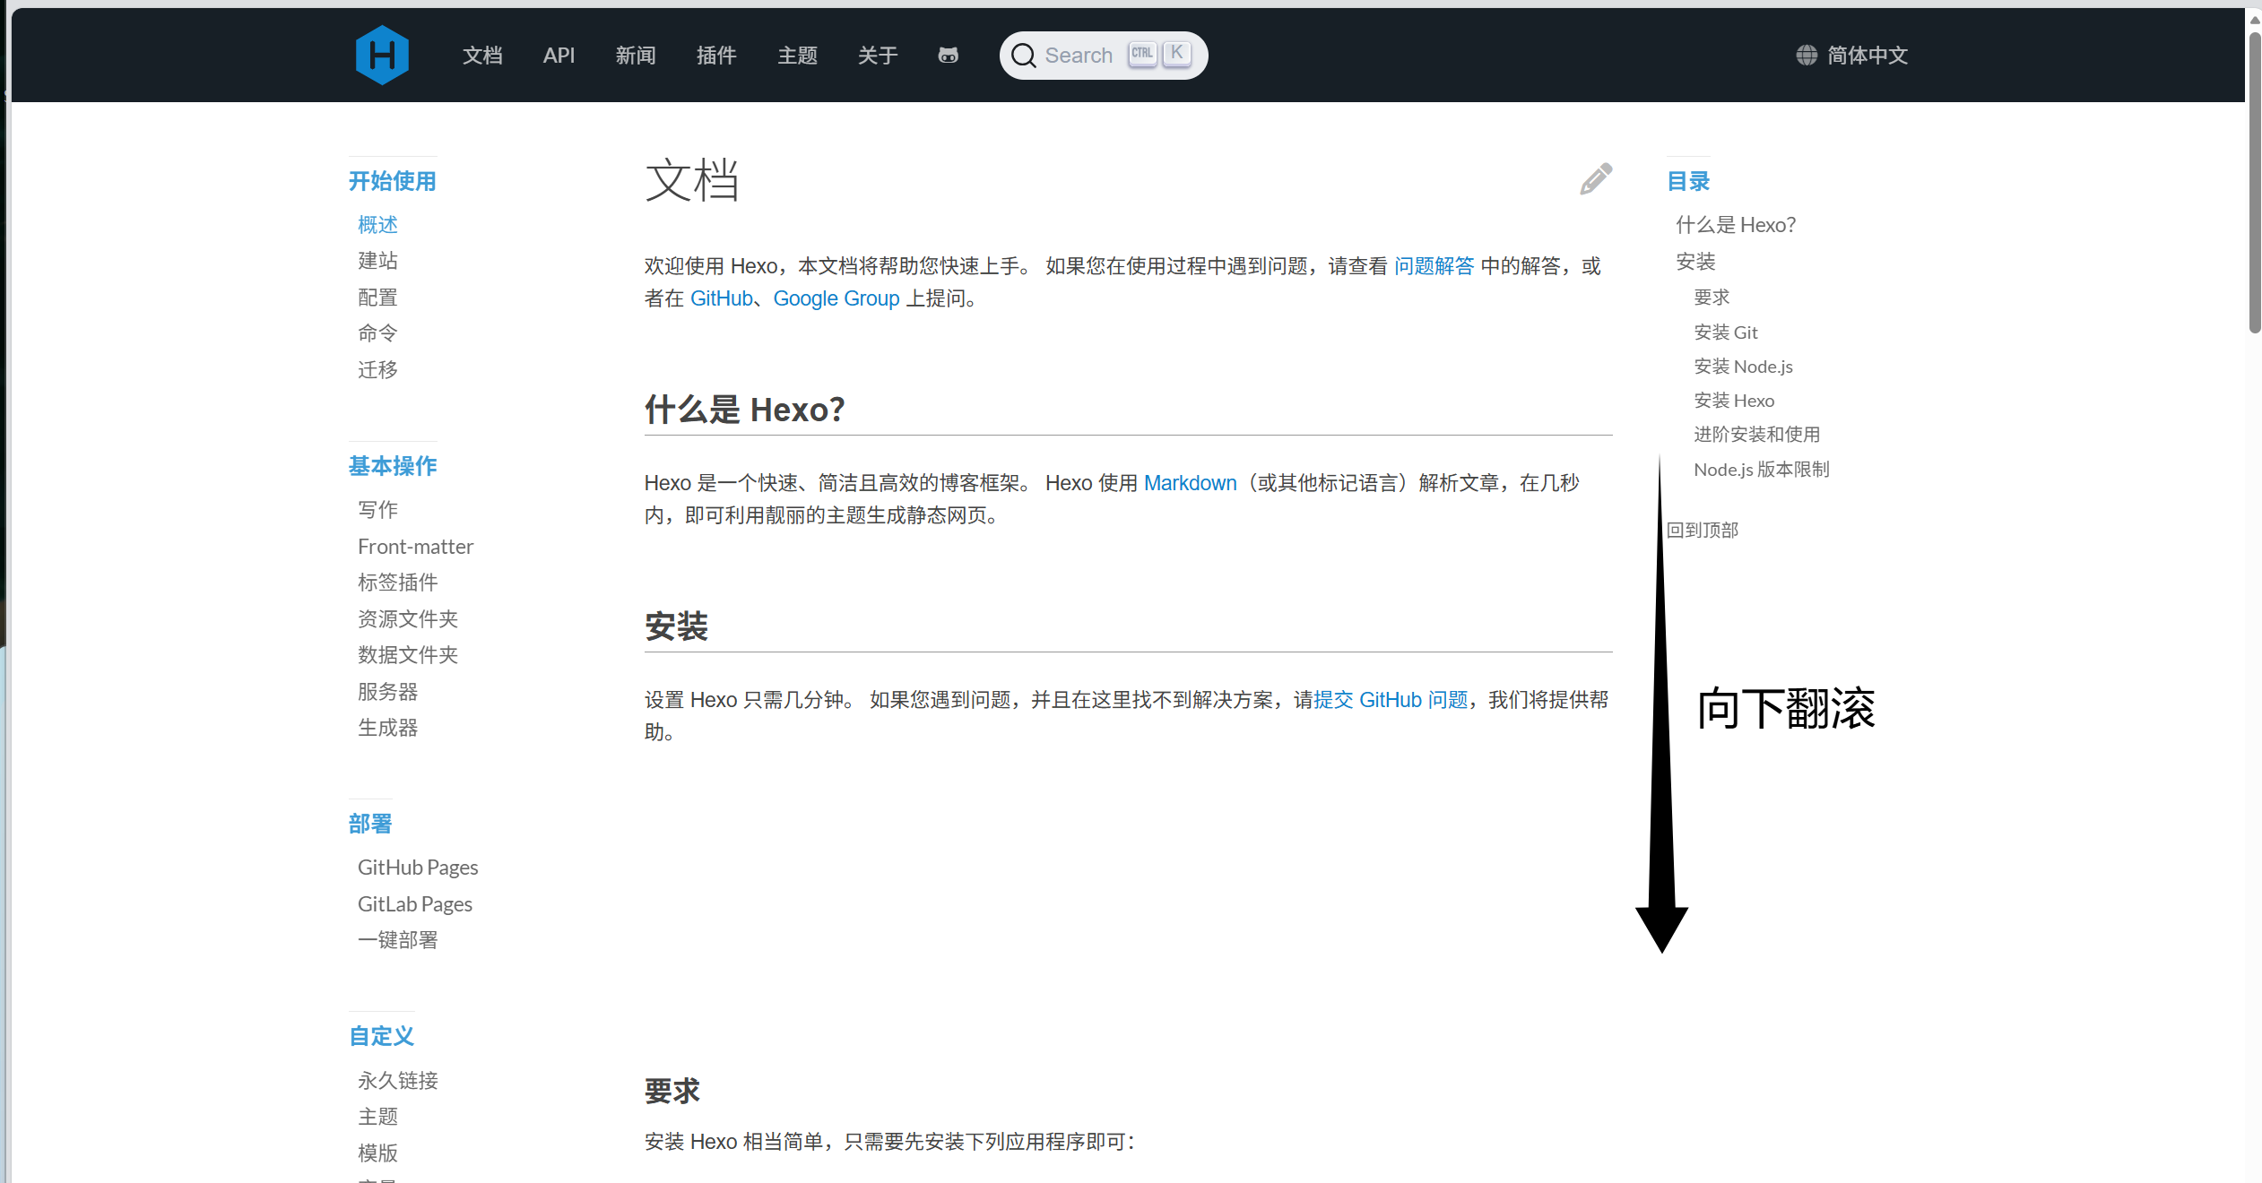Click the globe language icon
Viewport: 2262px width, 1183px height.
click(1807, 56)
